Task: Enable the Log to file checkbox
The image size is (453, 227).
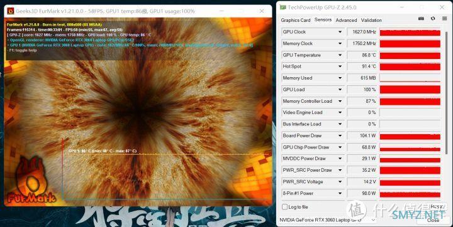Action: tap(284, 207)
